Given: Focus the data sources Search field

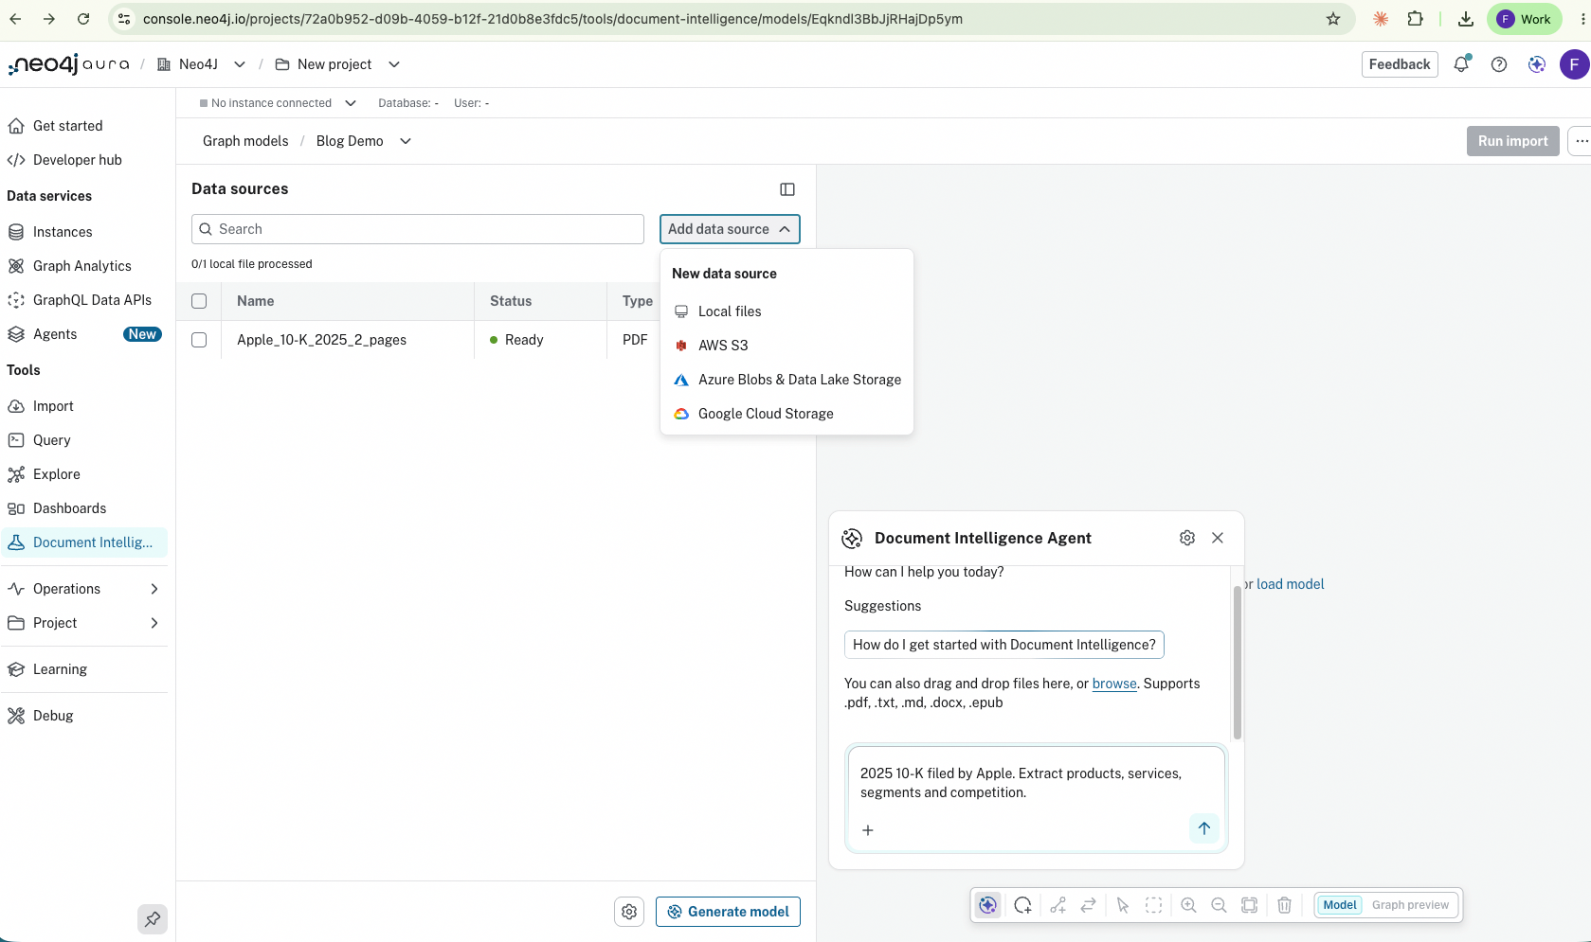Looking at the screenshot, I should [418, 229].
